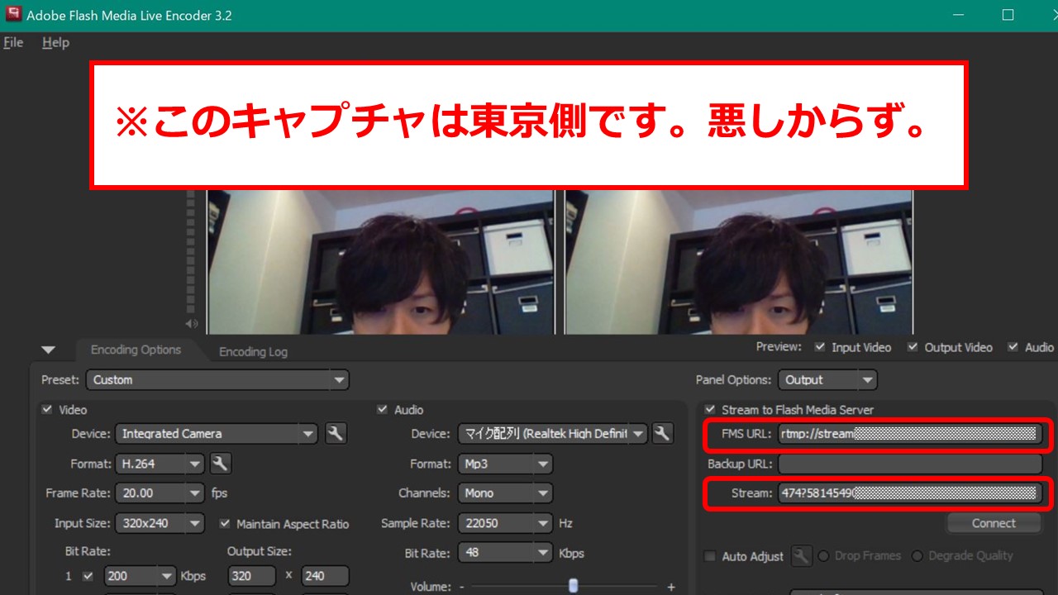
Task: Toggle the Video checkbox
Action: [x=46, y=409]
